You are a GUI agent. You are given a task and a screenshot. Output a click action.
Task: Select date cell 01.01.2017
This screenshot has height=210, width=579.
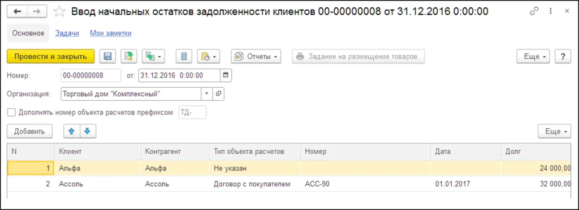click(466, 184)
